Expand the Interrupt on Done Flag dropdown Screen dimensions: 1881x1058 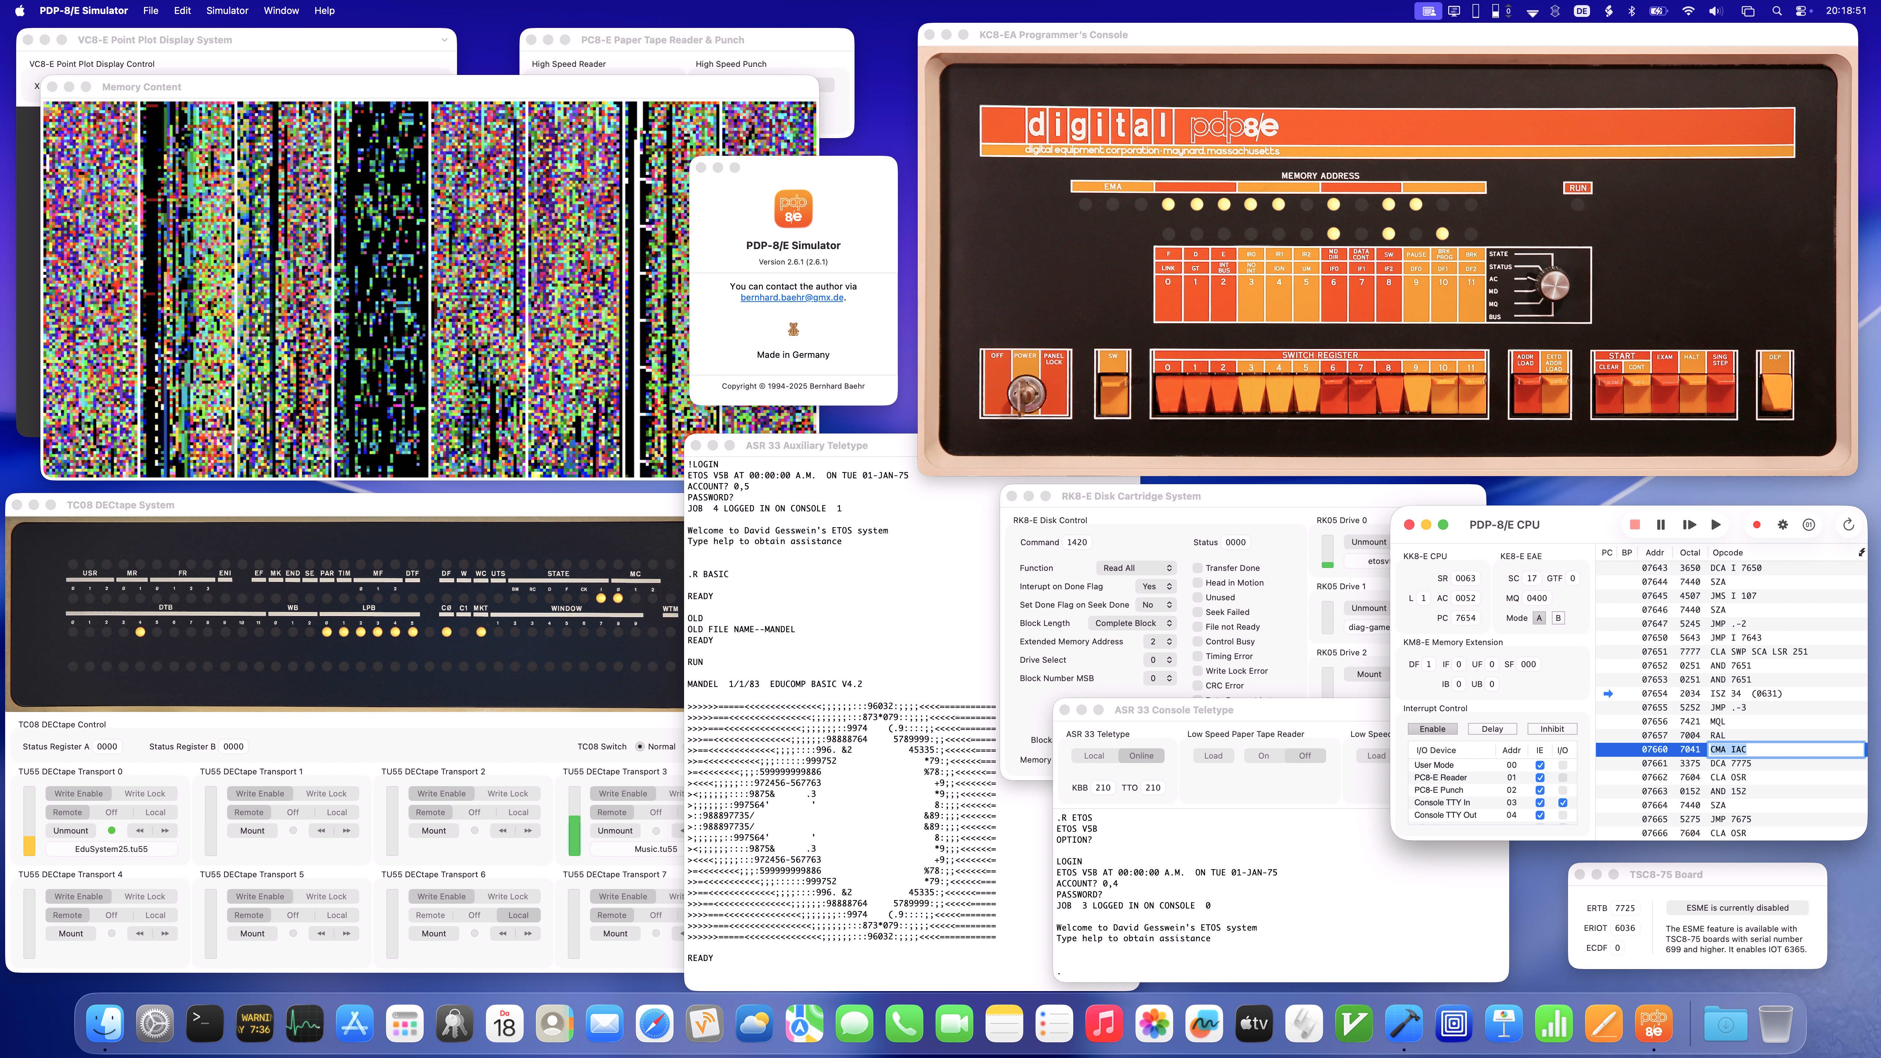point(1157,586)
